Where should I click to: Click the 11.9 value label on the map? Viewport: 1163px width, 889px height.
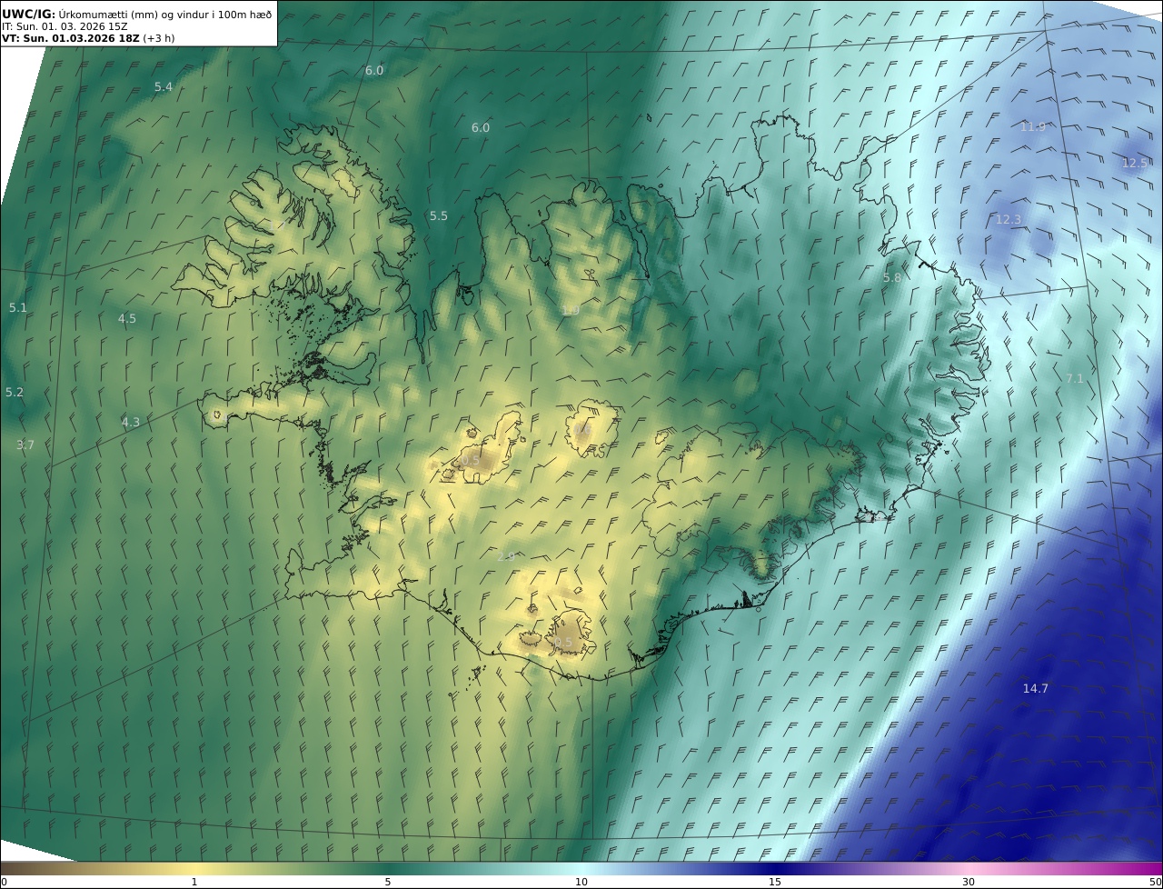coord(1033,126)
